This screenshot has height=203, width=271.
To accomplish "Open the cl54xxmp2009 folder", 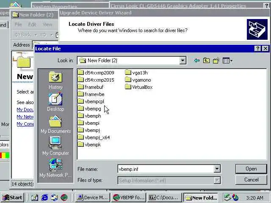I will tap(96, 73).
